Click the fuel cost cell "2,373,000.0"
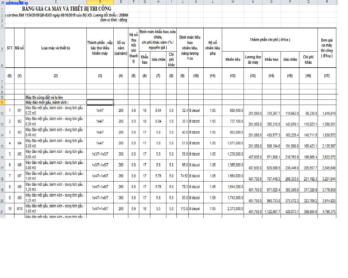This screenshot has width=348, height=278. coord(233,209)
